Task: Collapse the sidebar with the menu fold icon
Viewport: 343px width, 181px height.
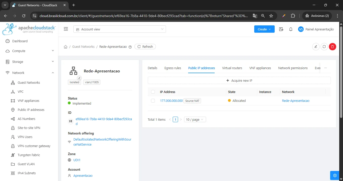Action: [66, 29]
